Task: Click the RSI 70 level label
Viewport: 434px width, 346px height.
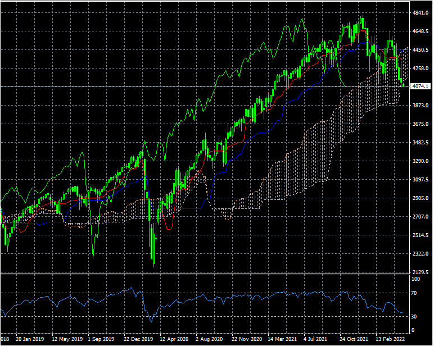Action: (414, 293)
